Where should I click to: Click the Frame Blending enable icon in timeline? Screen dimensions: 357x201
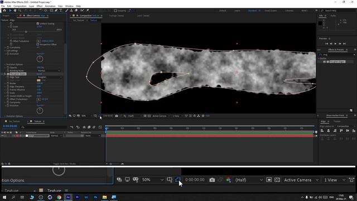click(x=89, y=127)
